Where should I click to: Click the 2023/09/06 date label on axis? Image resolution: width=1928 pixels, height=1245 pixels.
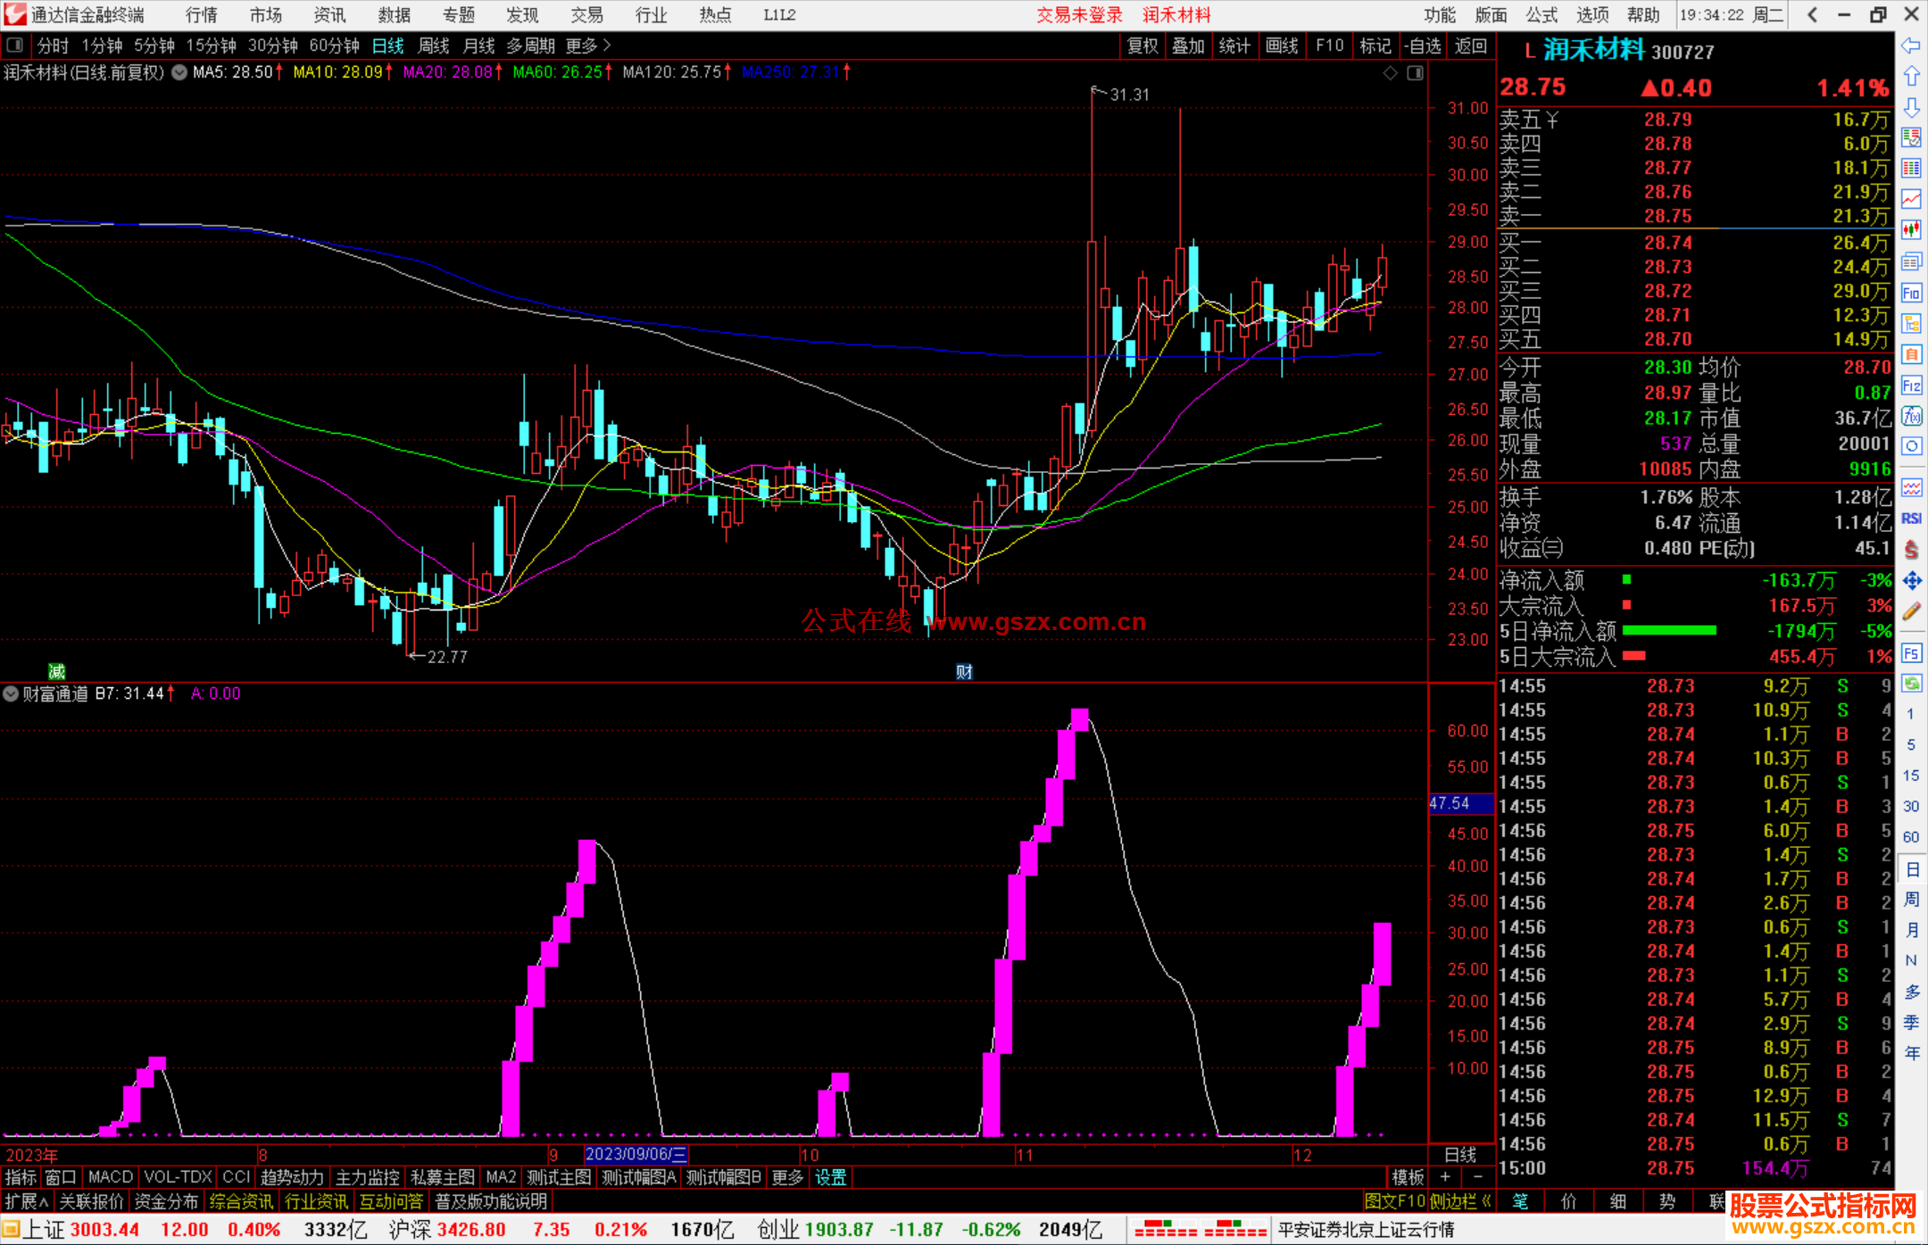[x=636, y=1154]
